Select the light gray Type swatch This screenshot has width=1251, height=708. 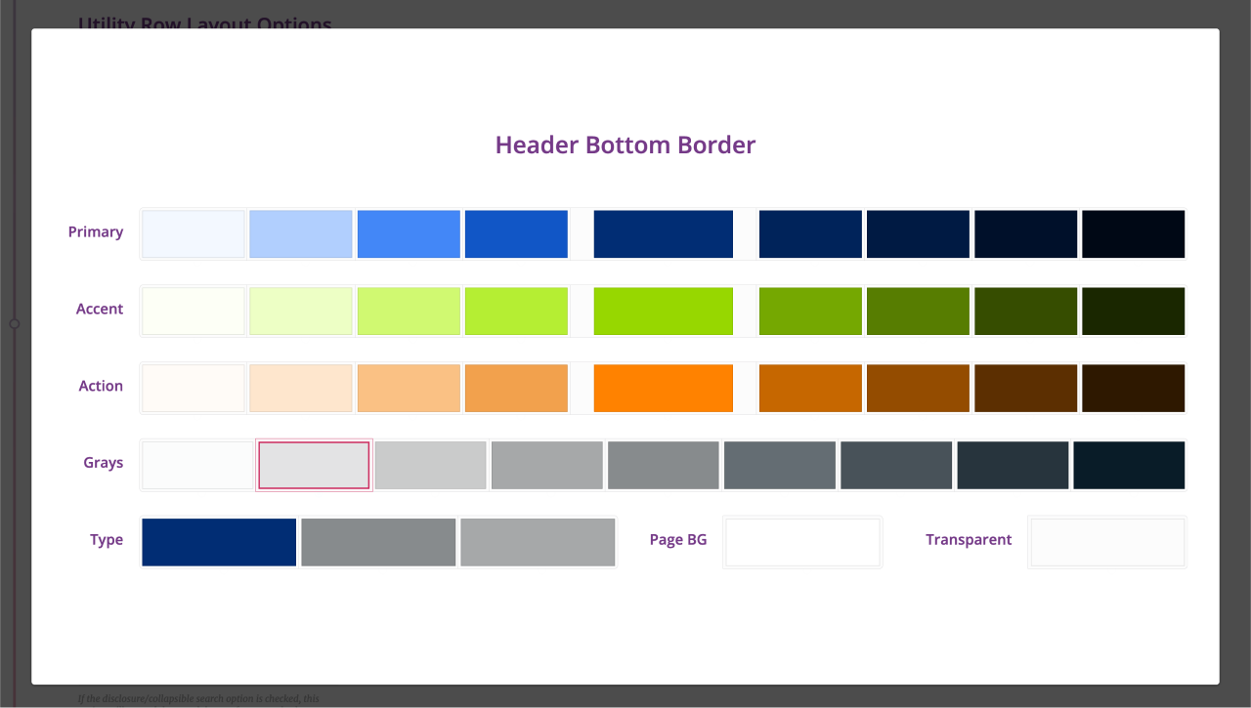pos(538,542)
